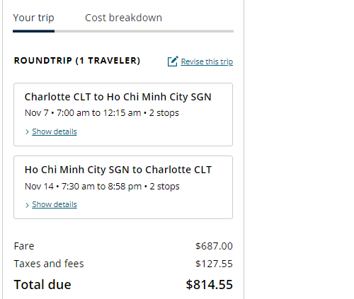This screenshot has height=299, width=354.
Task: Click the Fare label
Action: [x=24, y=246]
